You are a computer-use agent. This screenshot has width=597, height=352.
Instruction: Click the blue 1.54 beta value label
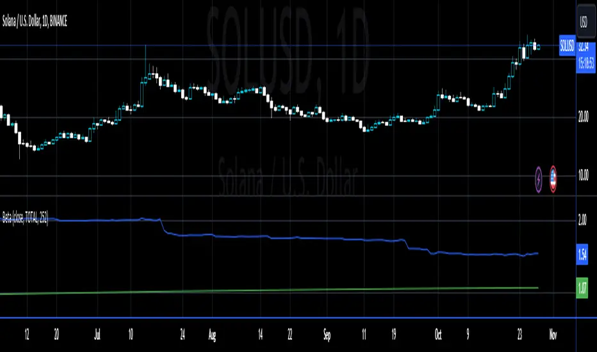click(x=582, y=254)
